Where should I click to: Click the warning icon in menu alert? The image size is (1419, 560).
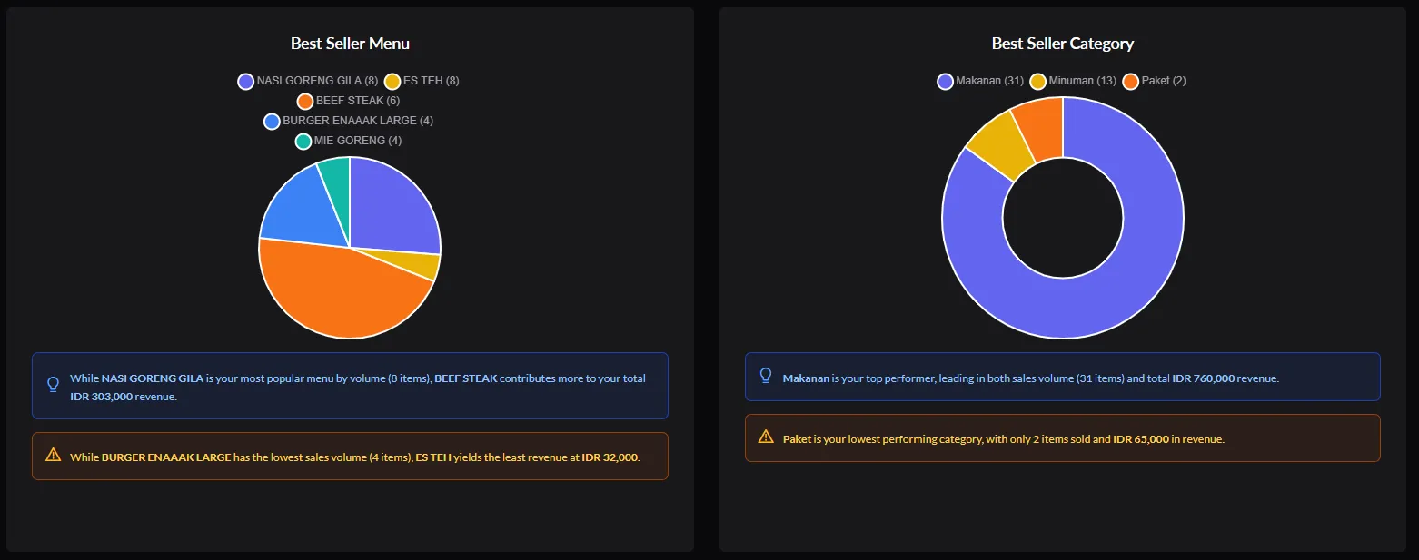[x=53, y=455]
